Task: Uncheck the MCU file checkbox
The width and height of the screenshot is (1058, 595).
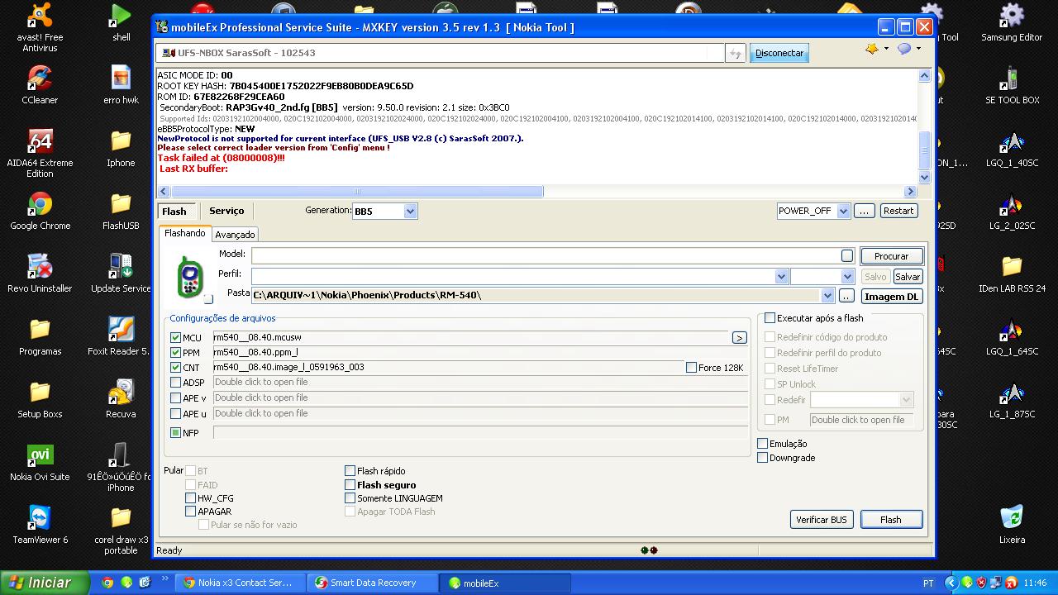Action: pyautogui.click(x=175, y=338)
